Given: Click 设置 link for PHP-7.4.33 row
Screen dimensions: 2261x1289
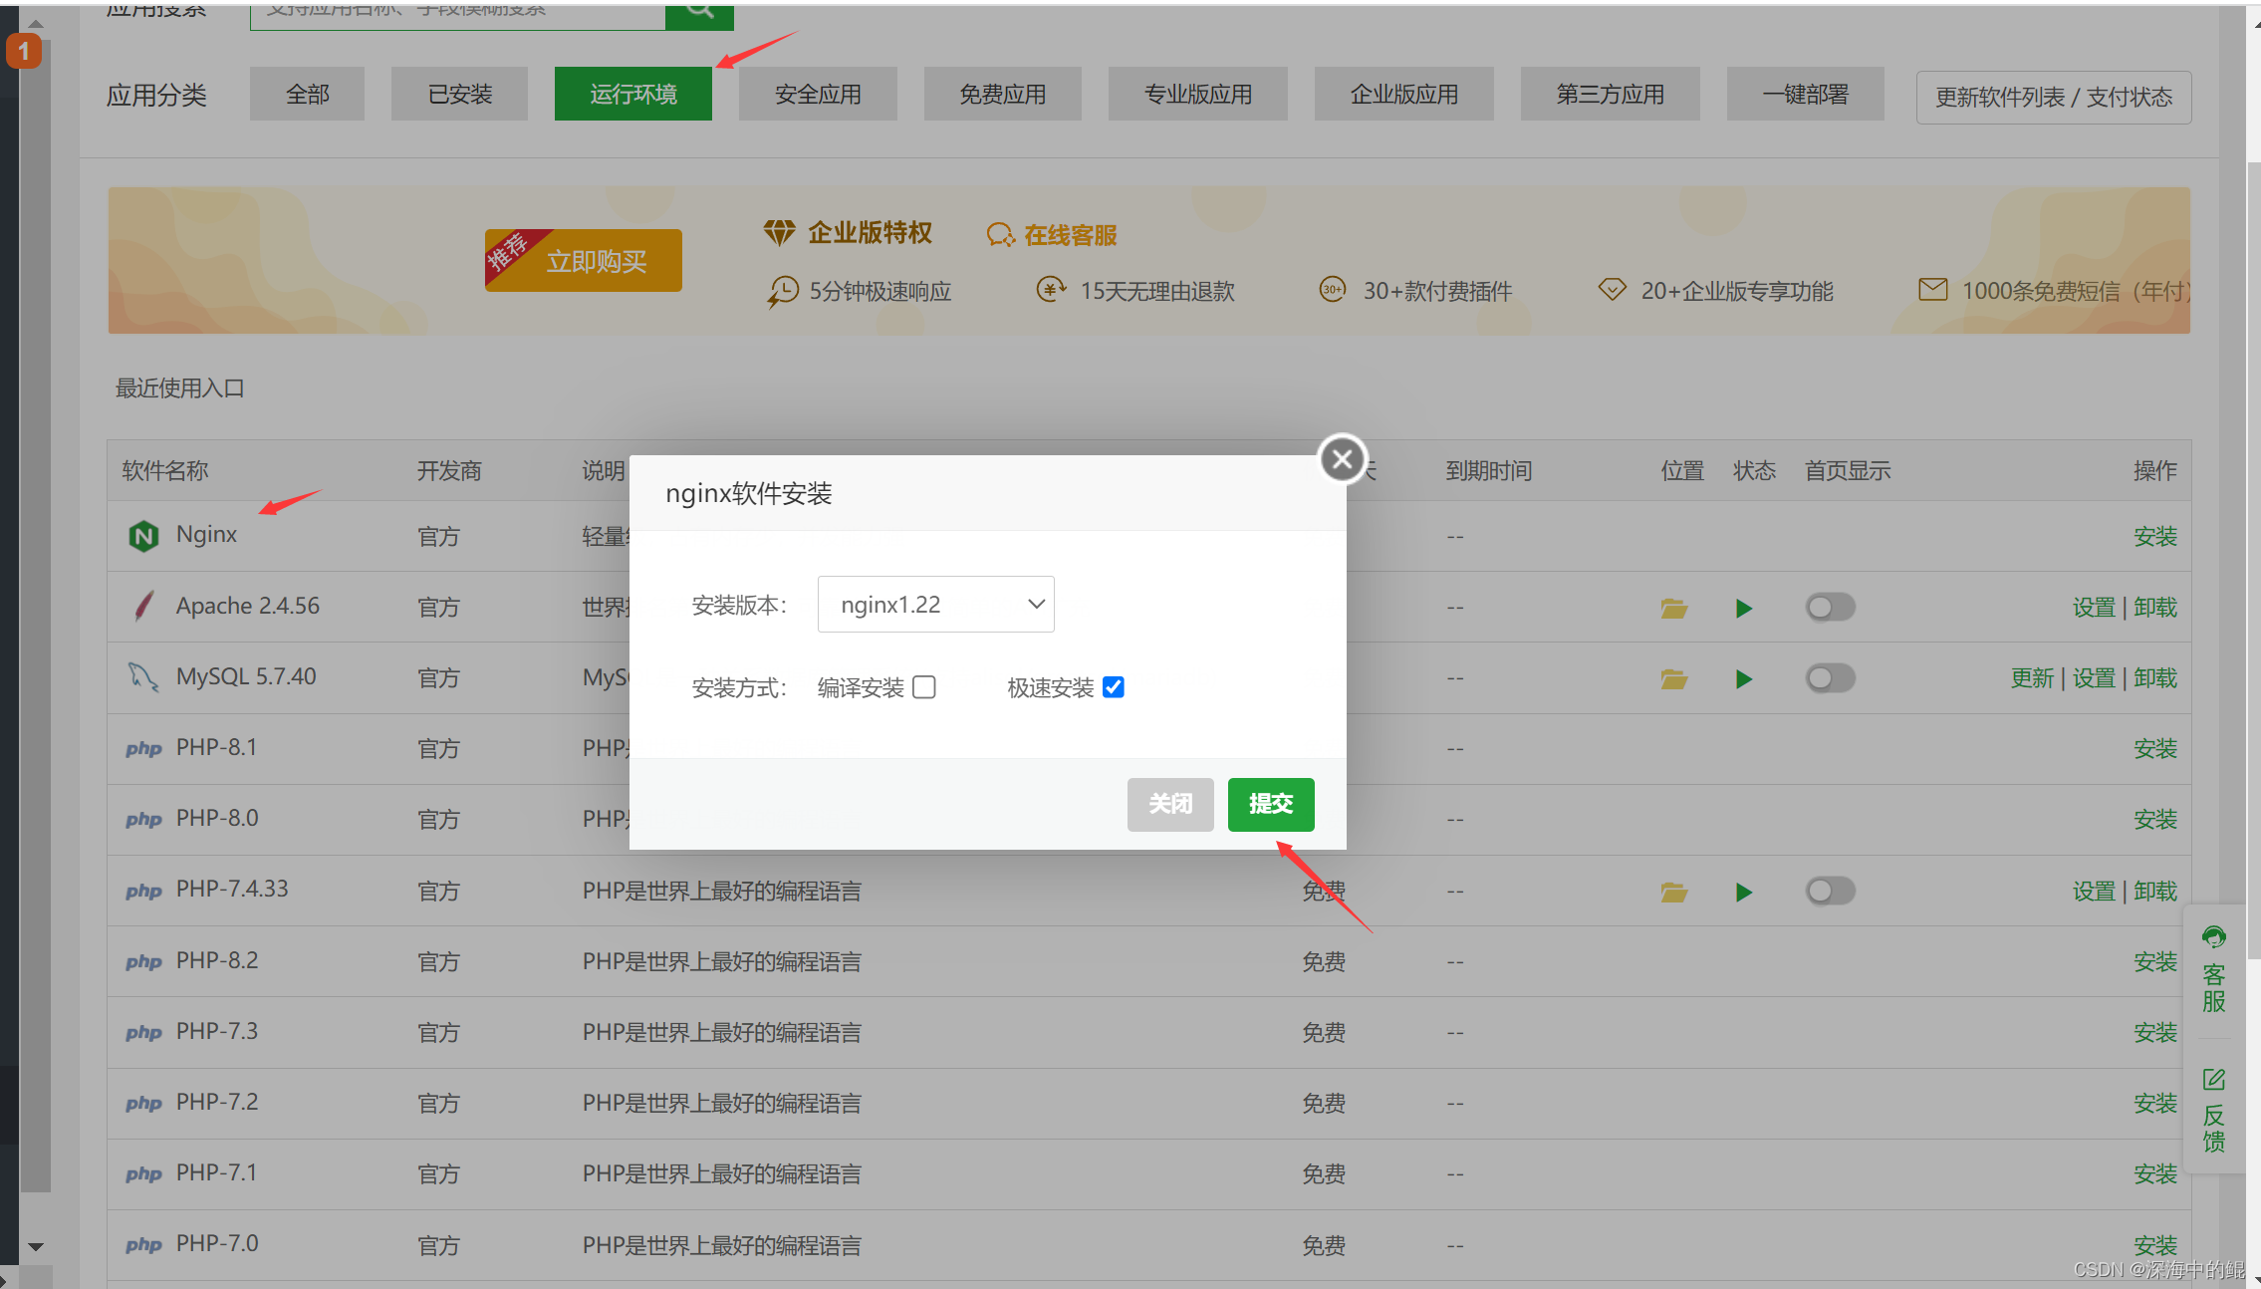Looking at the screenshot, I should 2094,892.
